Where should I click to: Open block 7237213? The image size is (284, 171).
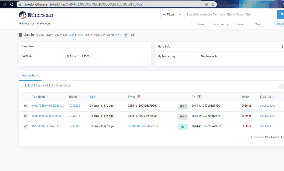click(x=75, y=116)
